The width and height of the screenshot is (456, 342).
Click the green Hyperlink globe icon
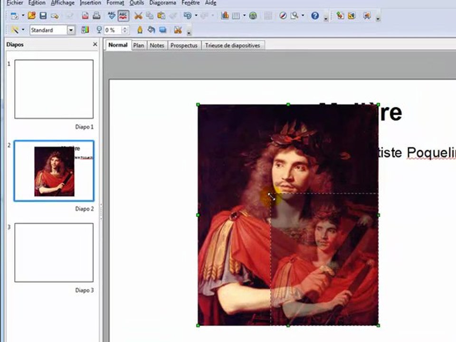pyautogui.click(x=253, y=16)
